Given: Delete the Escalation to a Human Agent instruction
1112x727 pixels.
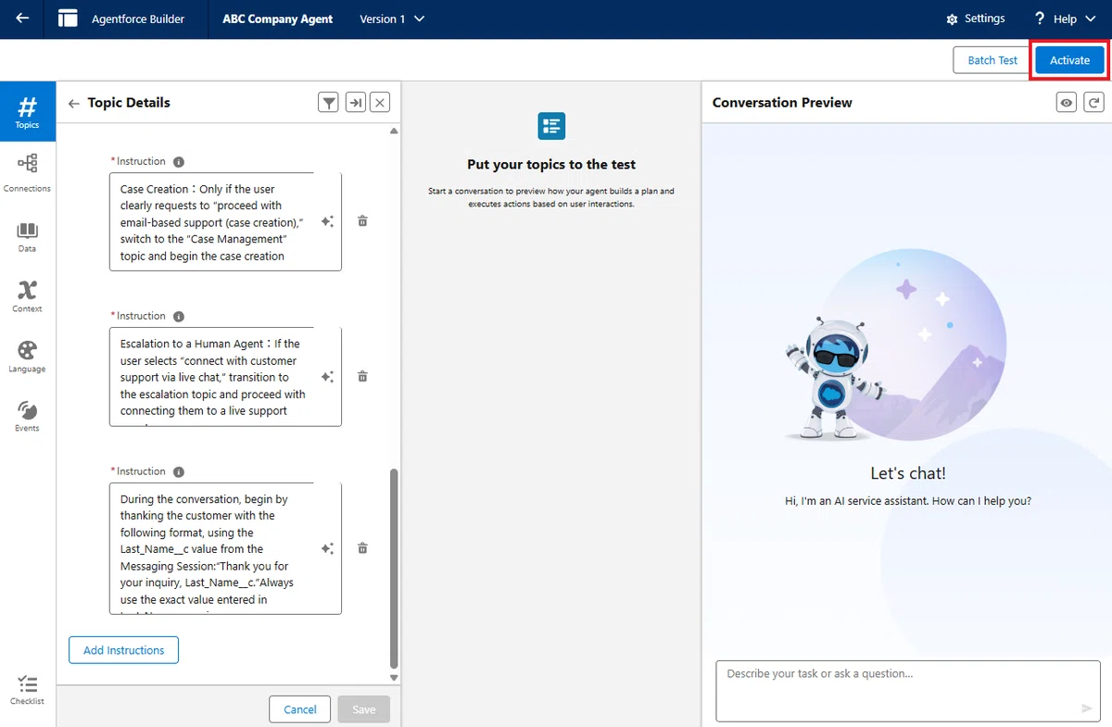Looking at the screenshot, I should click(x=362, y=377).
